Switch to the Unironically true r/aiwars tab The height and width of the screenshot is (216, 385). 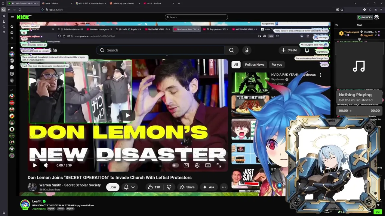click(124, 3)
